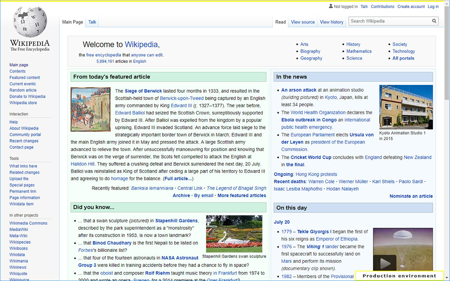Image resolution: width=450 pixels, height=281 pixels.
Task: Open the Stapenhill swan sculpture photo
Action: click(x=234, y=234)
